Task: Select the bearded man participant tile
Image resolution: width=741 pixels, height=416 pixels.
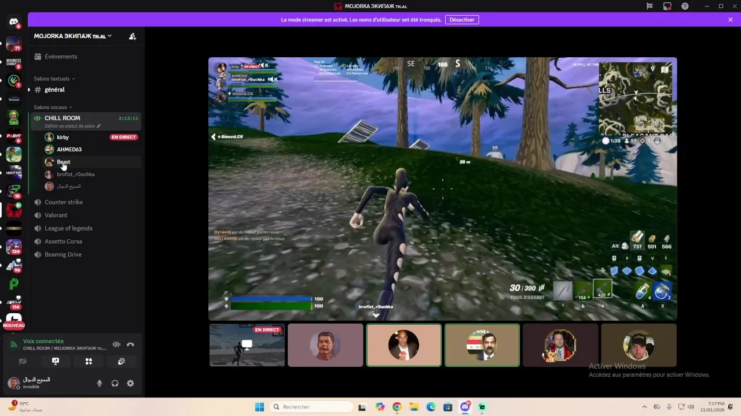Action: (639, 345)
